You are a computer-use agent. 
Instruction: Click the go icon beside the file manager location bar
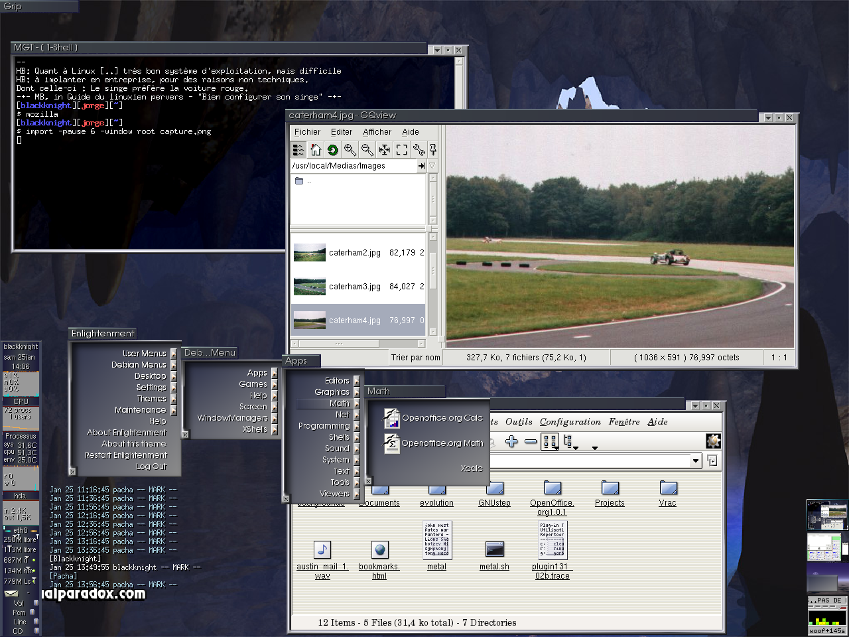712,460
